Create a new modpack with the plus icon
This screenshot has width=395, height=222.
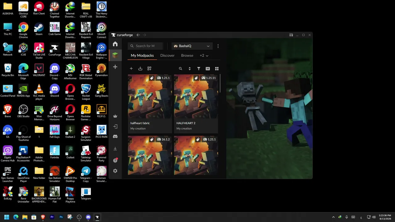[x=131, y=68]
